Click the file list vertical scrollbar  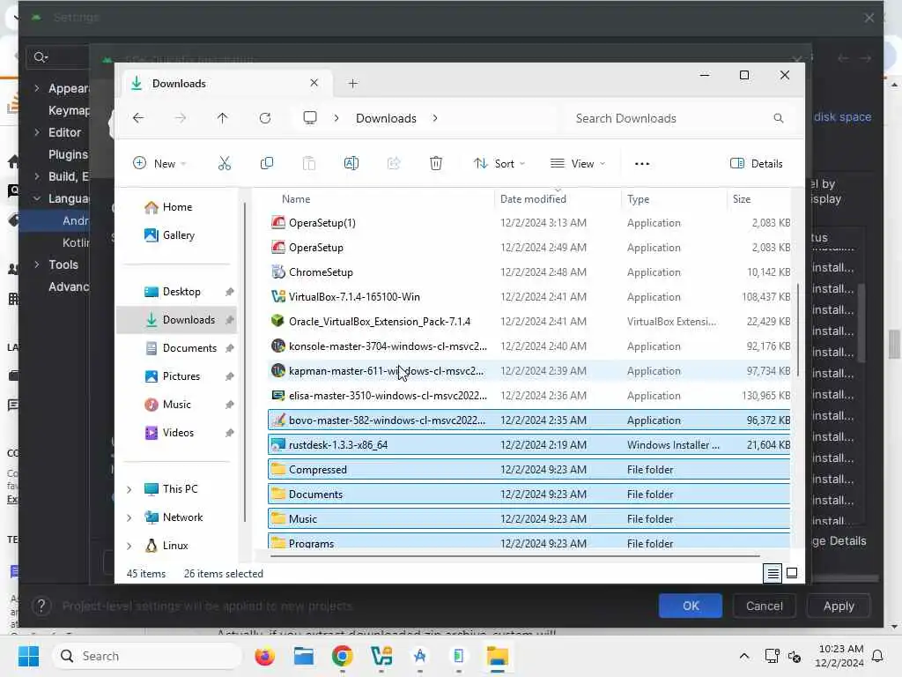(x=797, y=330)
